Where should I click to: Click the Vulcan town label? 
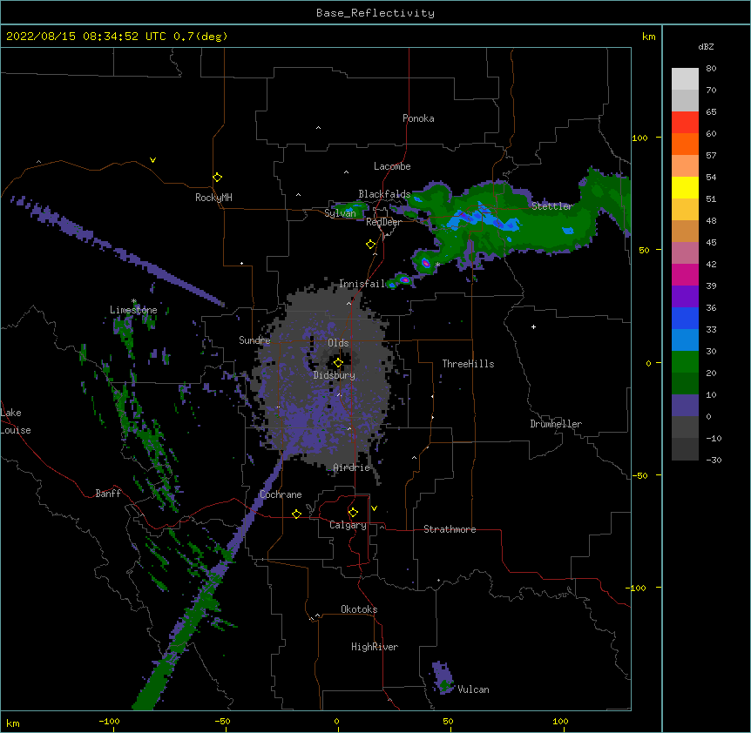(x=474, y=689)
